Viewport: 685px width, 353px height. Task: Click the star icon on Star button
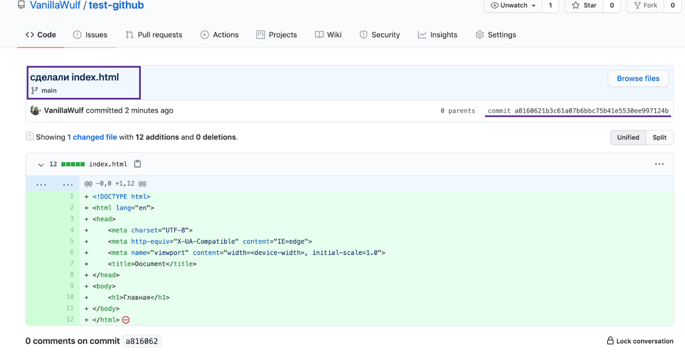[575, 5]
